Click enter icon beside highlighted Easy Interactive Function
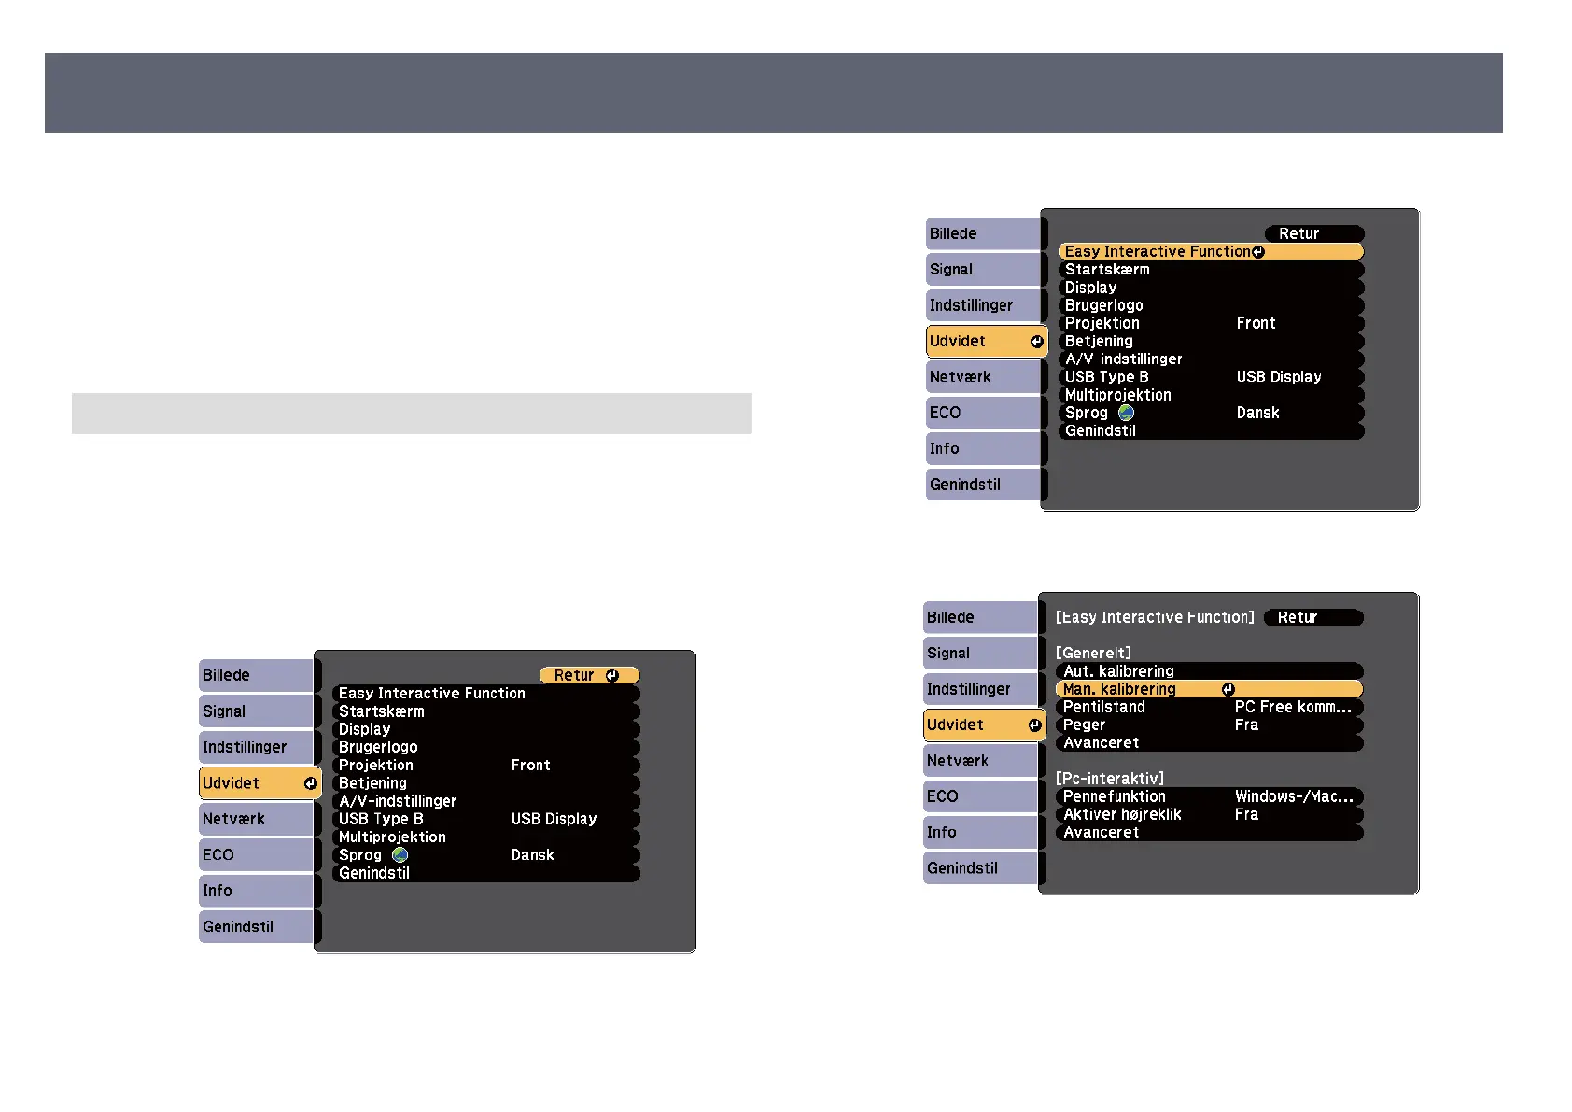The image size is (1572, 1112). (x=1258, y=252)
